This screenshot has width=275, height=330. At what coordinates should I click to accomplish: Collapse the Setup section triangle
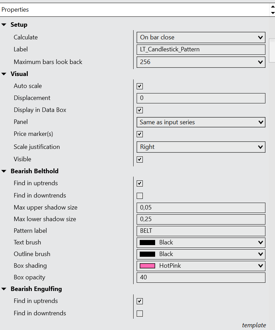tap(4, 25)
